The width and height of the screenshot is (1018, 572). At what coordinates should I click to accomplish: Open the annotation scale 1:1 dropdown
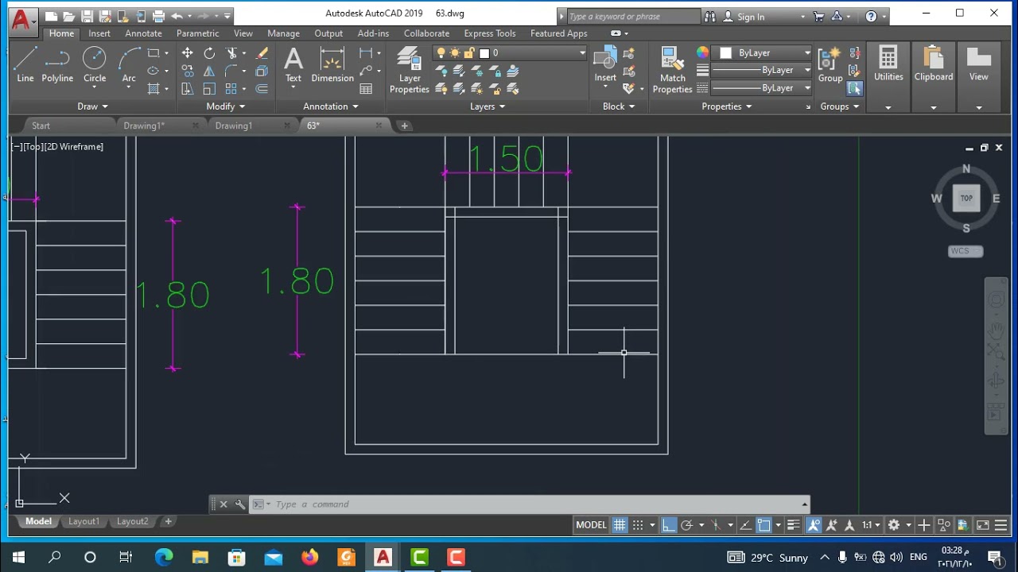(x=871, y=525)
